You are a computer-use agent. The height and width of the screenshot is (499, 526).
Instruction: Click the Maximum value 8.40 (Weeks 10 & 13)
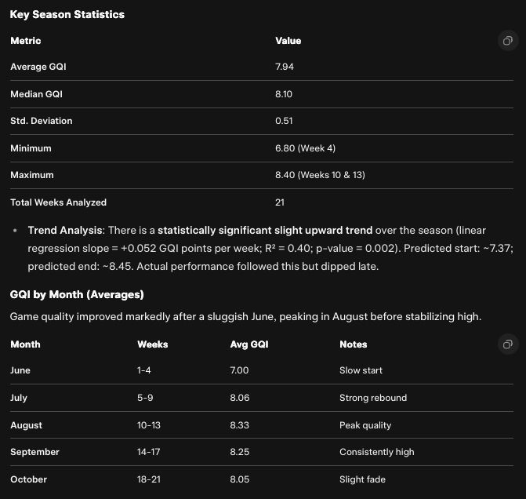(320, 175)
